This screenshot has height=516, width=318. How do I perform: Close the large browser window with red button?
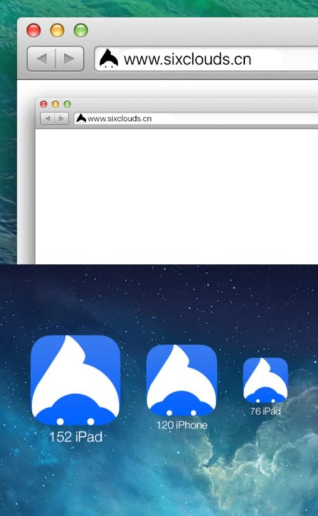[x=34, y=30]
